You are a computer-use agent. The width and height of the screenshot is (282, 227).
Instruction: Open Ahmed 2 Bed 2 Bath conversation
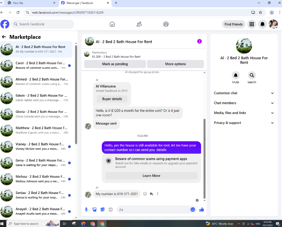(36, 82)
